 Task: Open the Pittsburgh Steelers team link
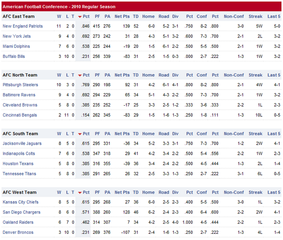pos(20,85)
